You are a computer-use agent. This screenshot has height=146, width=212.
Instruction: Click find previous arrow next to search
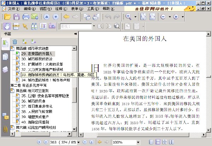tap(100, 26)
